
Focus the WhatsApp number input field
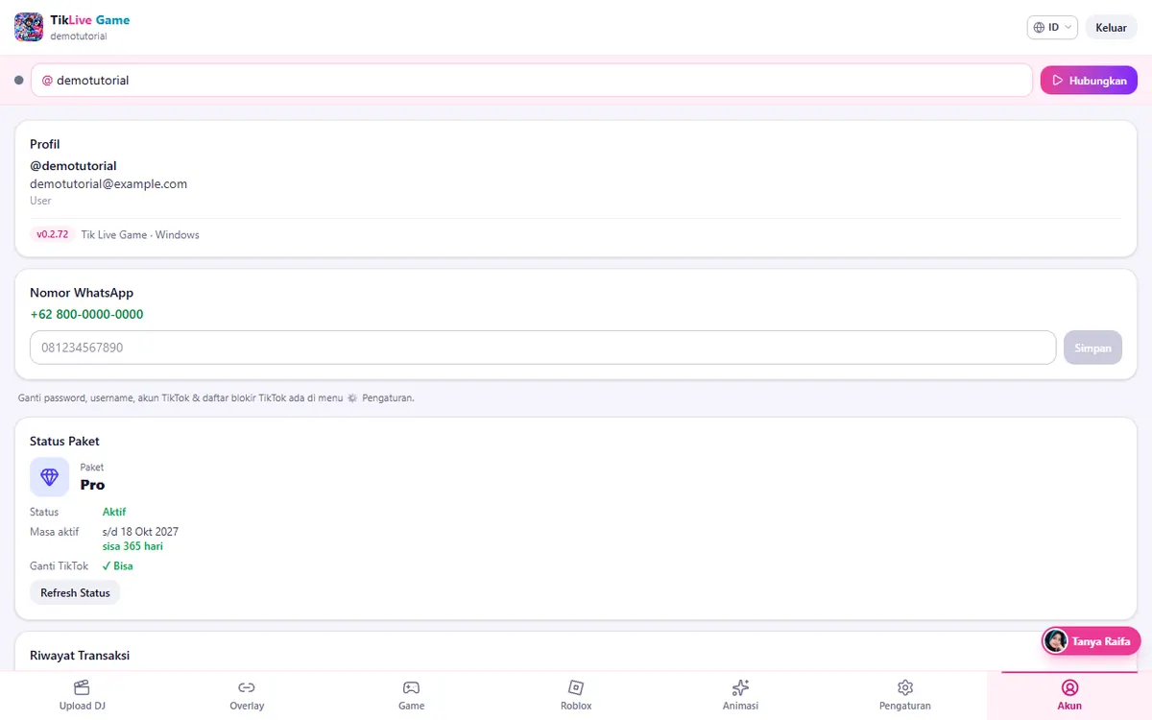543,348
